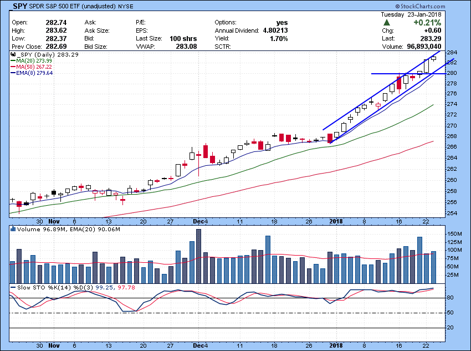Image resolution: width=471 pixels, height=351 pixels.
Task: Click the 80 level label on stochastic panel
Action: [450, 298]
